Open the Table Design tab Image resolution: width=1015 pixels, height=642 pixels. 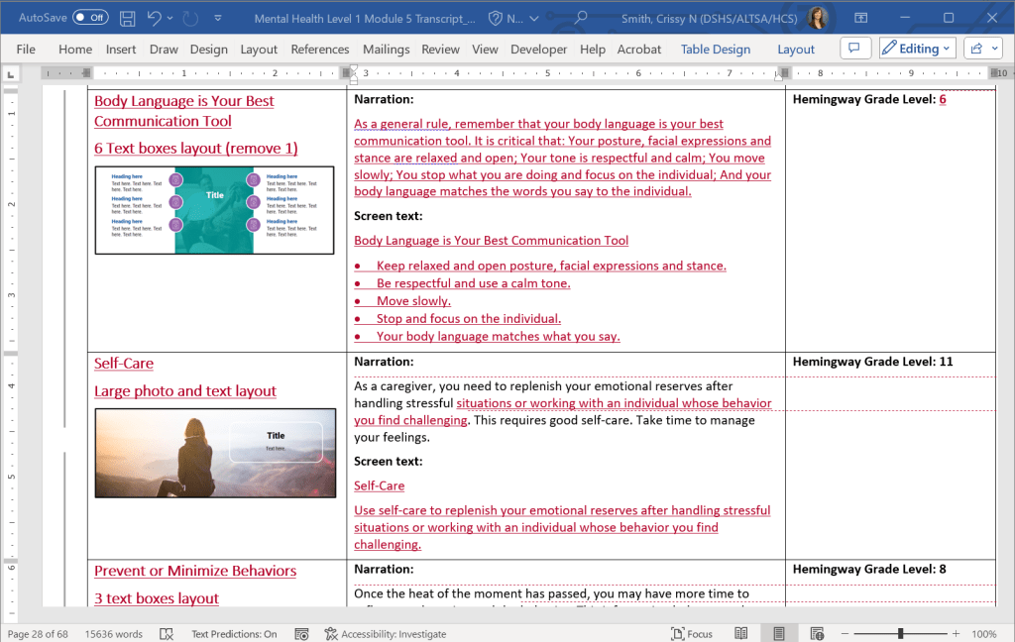(715, 50)
